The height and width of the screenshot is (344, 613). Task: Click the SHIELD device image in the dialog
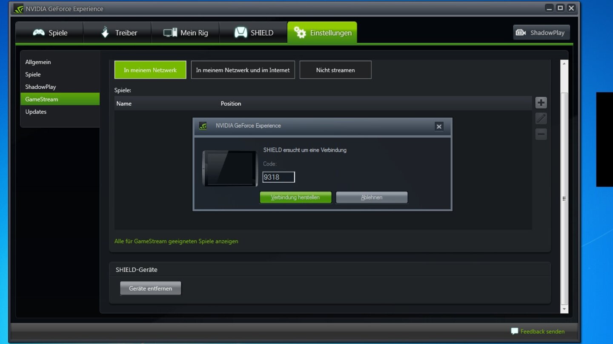[230, 169]
